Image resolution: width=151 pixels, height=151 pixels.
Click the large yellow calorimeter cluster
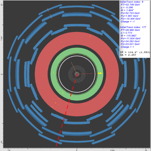click(x=100, y=73)
